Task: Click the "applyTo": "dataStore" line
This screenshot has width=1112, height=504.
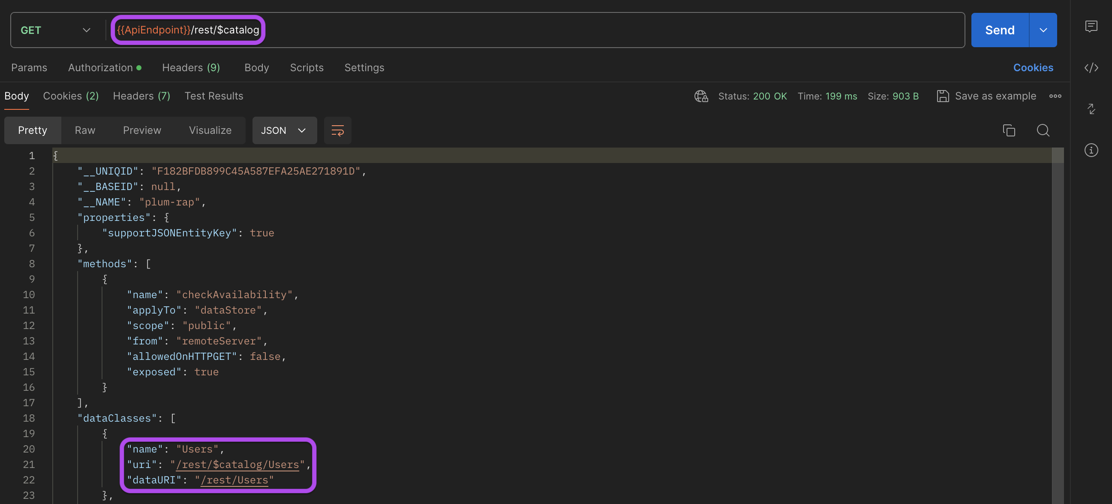Action: tap(197, 310)
